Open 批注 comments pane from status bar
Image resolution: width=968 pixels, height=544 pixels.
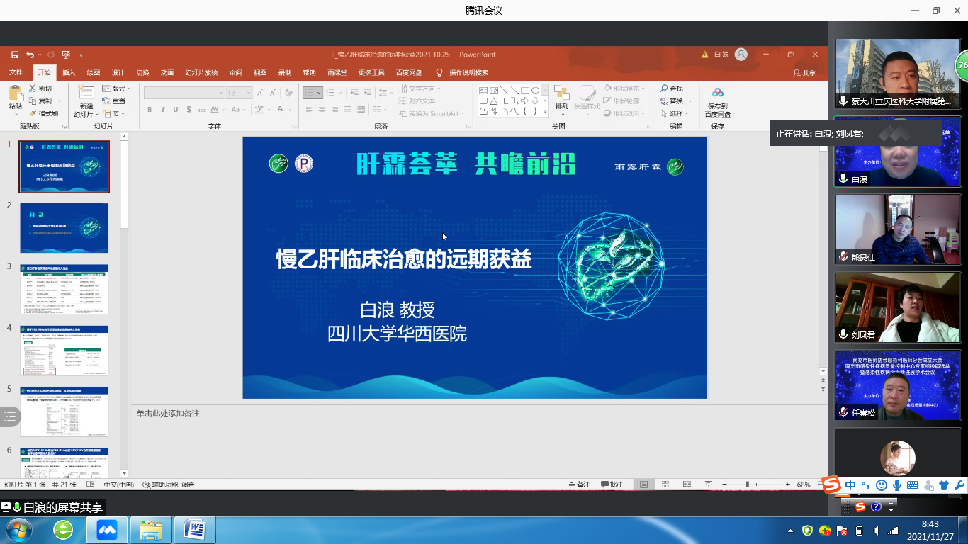point(612,484)
